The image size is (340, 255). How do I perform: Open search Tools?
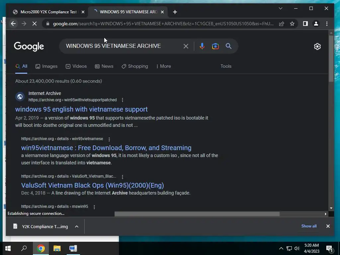[x=226, y=66]
